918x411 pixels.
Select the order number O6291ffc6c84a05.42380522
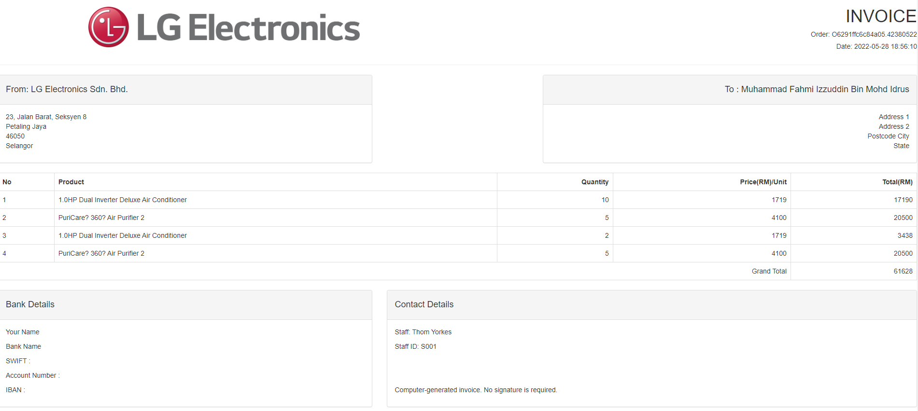pos(874,34)
